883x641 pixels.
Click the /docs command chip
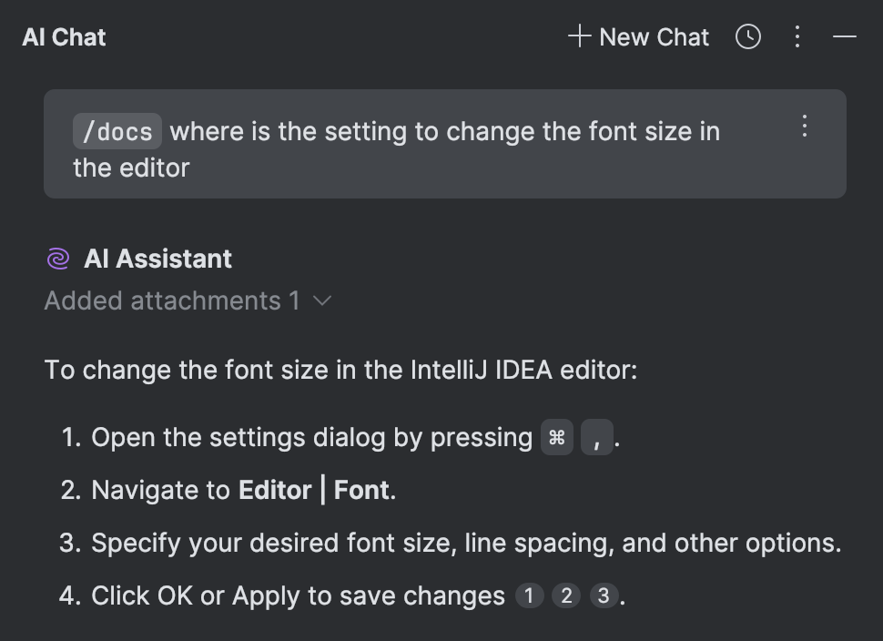[117, 131]
